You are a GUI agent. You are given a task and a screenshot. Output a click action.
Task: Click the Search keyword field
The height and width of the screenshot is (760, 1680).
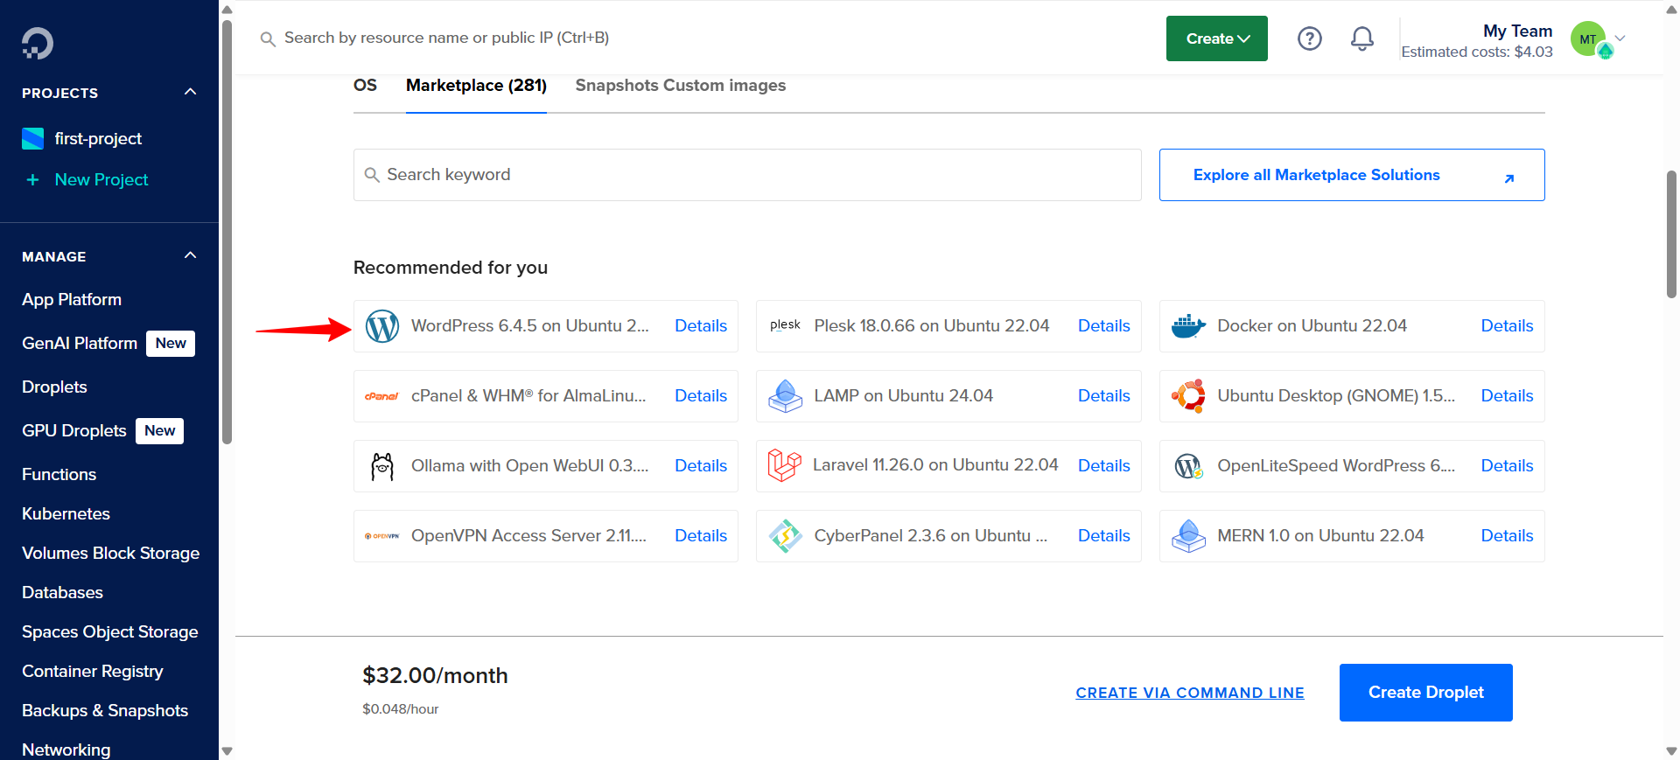coord(747,175)
